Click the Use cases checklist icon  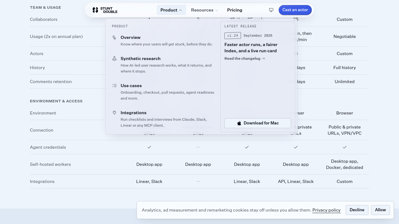point(114,86)
